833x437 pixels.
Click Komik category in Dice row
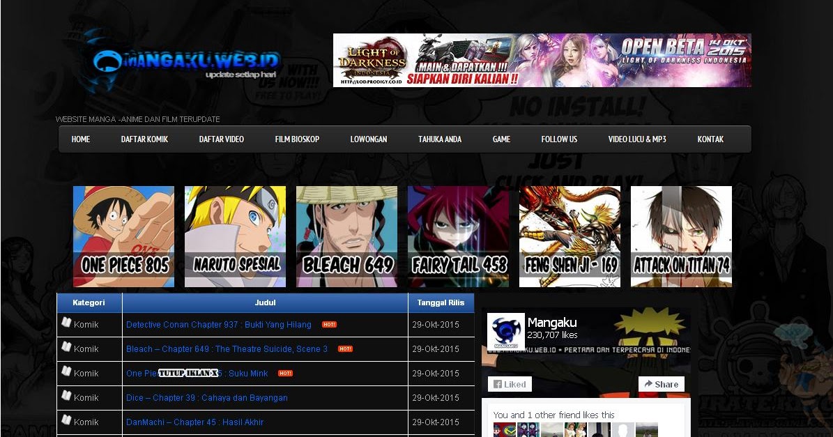[x=86, y=398]
